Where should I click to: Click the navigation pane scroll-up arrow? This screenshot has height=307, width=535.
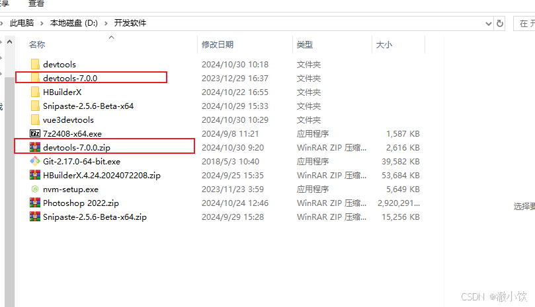9,42
